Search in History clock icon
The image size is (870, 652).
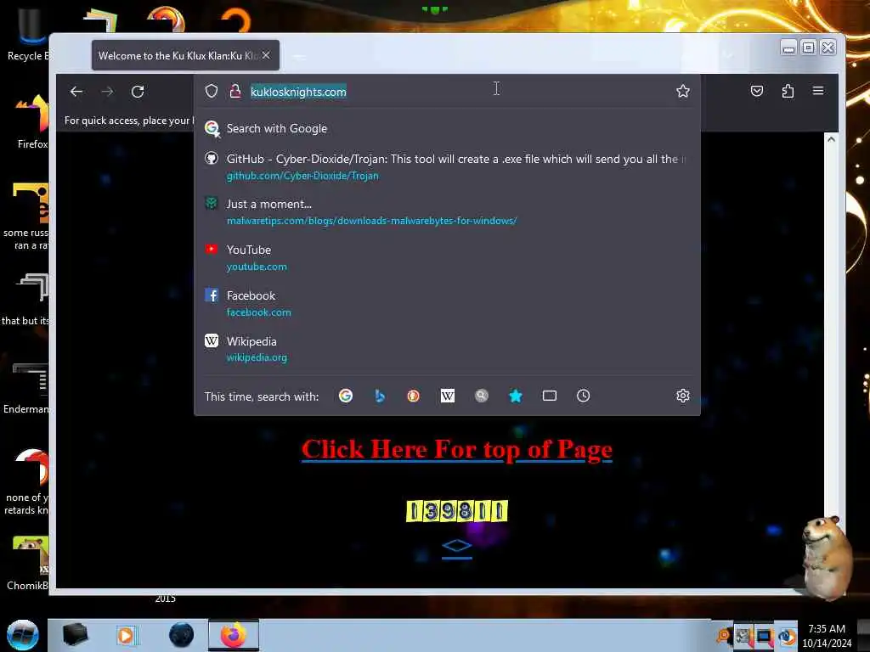point(583,396)
